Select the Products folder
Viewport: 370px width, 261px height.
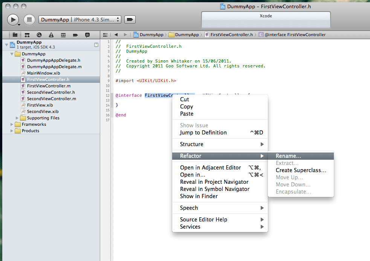[x=51, y=131]
